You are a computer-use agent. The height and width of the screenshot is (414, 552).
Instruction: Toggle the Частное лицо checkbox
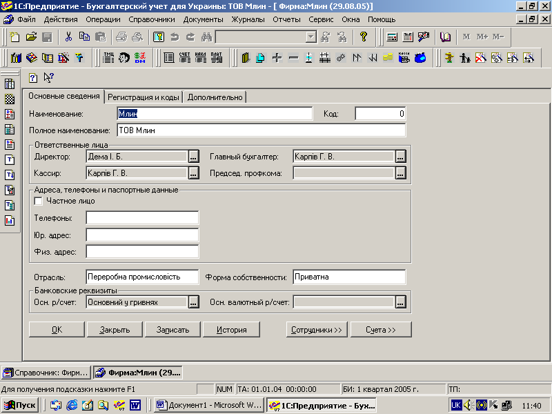coord(39,201)
